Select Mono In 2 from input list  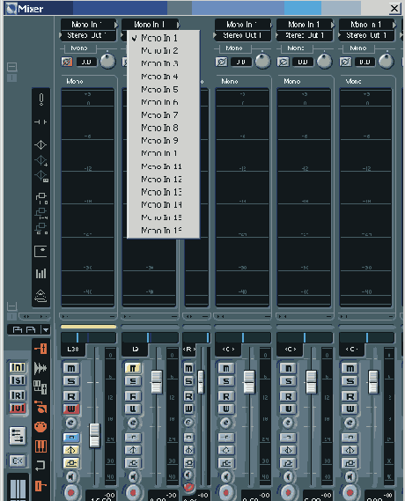click(163, 51)
